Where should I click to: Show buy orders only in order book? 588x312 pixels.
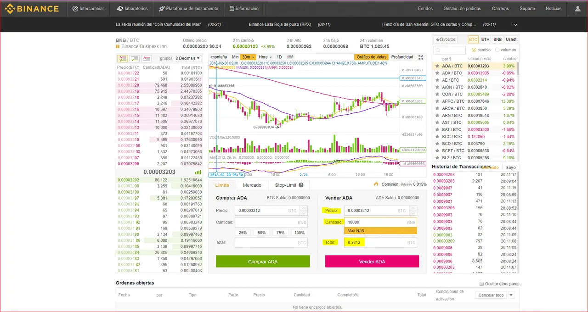coord(135,58)
